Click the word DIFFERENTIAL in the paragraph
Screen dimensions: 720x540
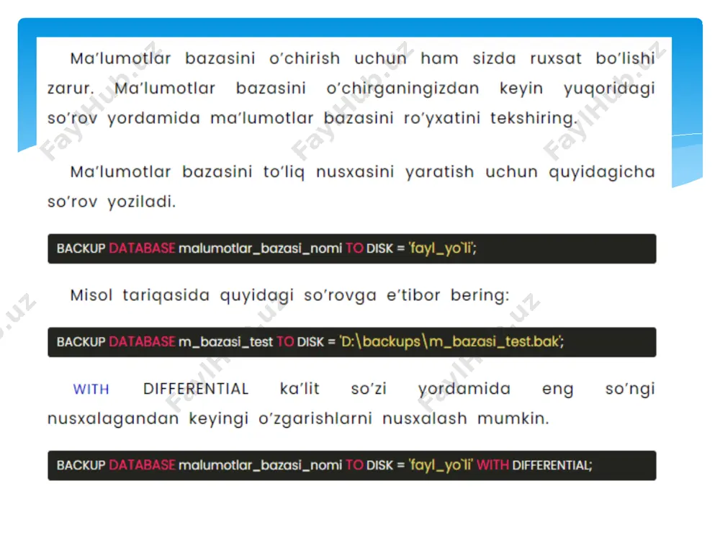click(196, 389)
